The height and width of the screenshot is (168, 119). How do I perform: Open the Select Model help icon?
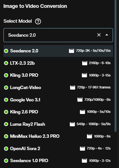tap(38, 22)
